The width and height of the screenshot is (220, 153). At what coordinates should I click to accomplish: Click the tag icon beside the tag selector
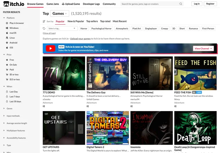point(44,28)
